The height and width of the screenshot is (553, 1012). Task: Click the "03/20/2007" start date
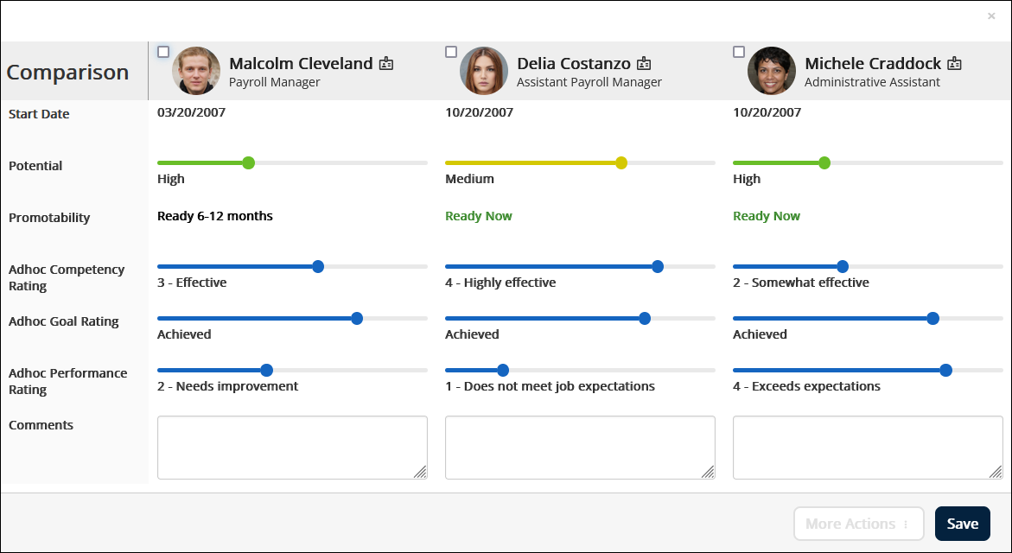pyautogui.click(x=191, y=112)
